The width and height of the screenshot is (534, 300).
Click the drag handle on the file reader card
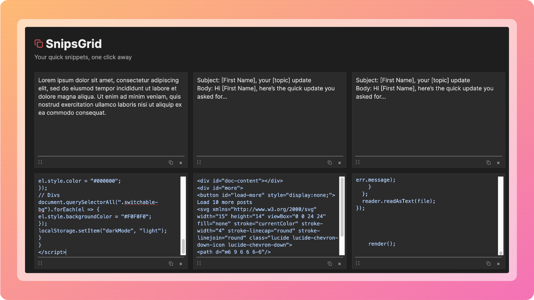click(x=357, y=263)
